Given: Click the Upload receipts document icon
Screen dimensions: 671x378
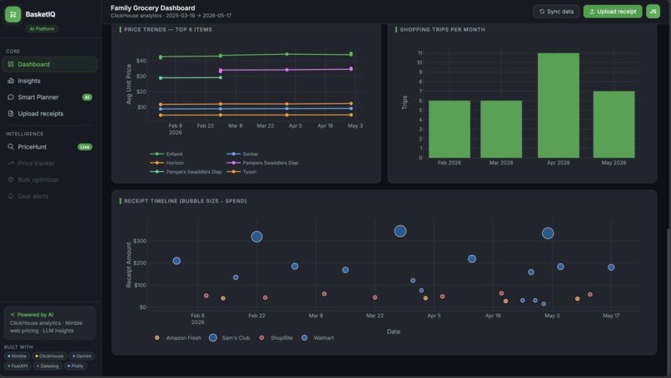Looking at the screenshot, I should click(11, 114).
